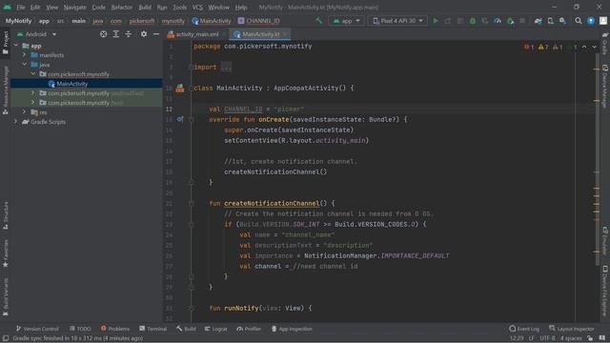Click the grayed Stop square button

(522, 21)
